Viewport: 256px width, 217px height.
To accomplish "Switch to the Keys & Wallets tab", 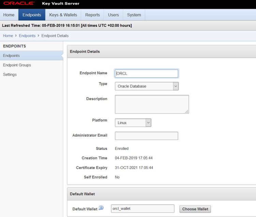I will tap(63, 15).
